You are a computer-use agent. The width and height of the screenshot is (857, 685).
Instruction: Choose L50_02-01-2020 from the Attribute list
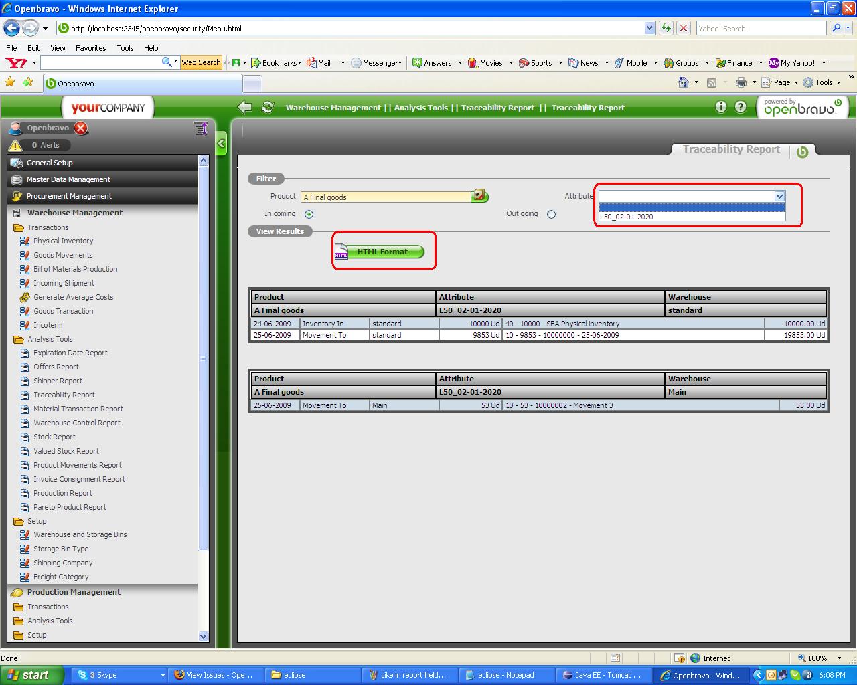tap(627, 217)
